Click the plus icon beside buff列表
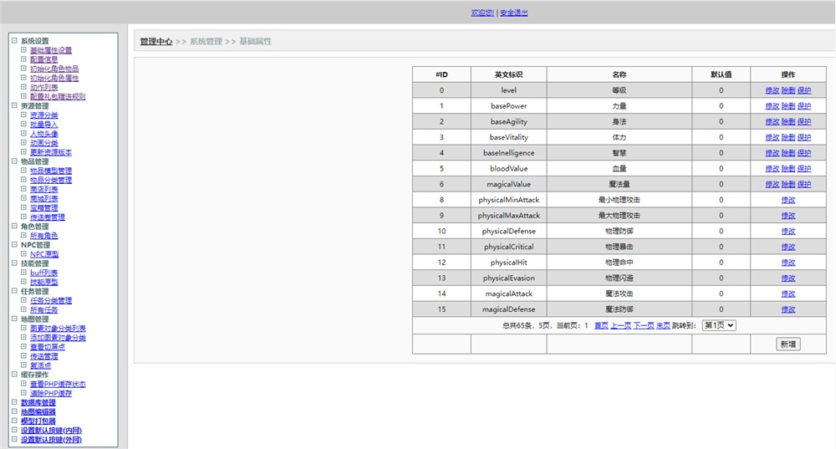The height and width of the screenshot is (449, 836). point(23,273)
